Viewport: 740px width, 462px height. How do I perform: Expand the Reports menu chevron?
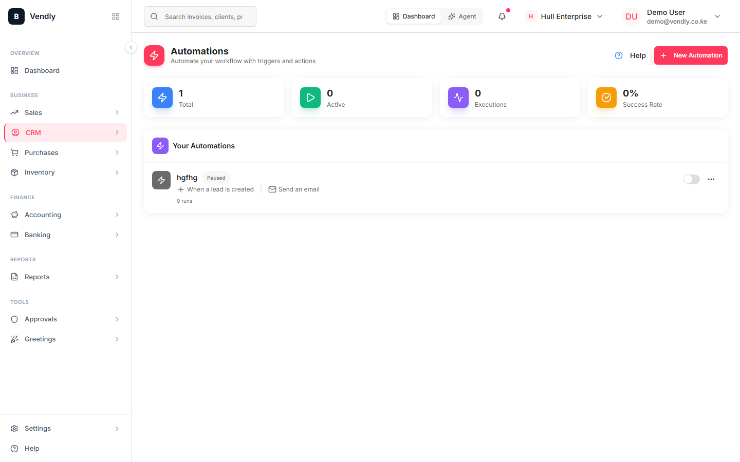coord(117,277)
